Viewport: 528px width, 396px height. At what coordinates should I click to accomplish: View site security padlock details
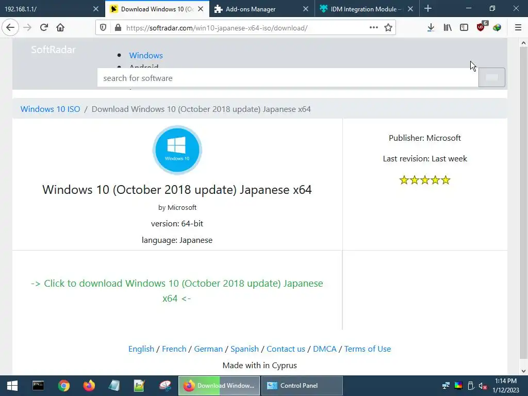click(x=118, y=28)
